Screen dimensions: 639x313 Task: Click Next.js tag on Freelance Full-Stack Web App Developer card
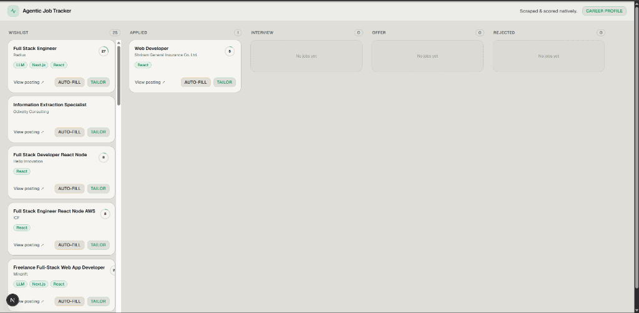coord(39,284)
